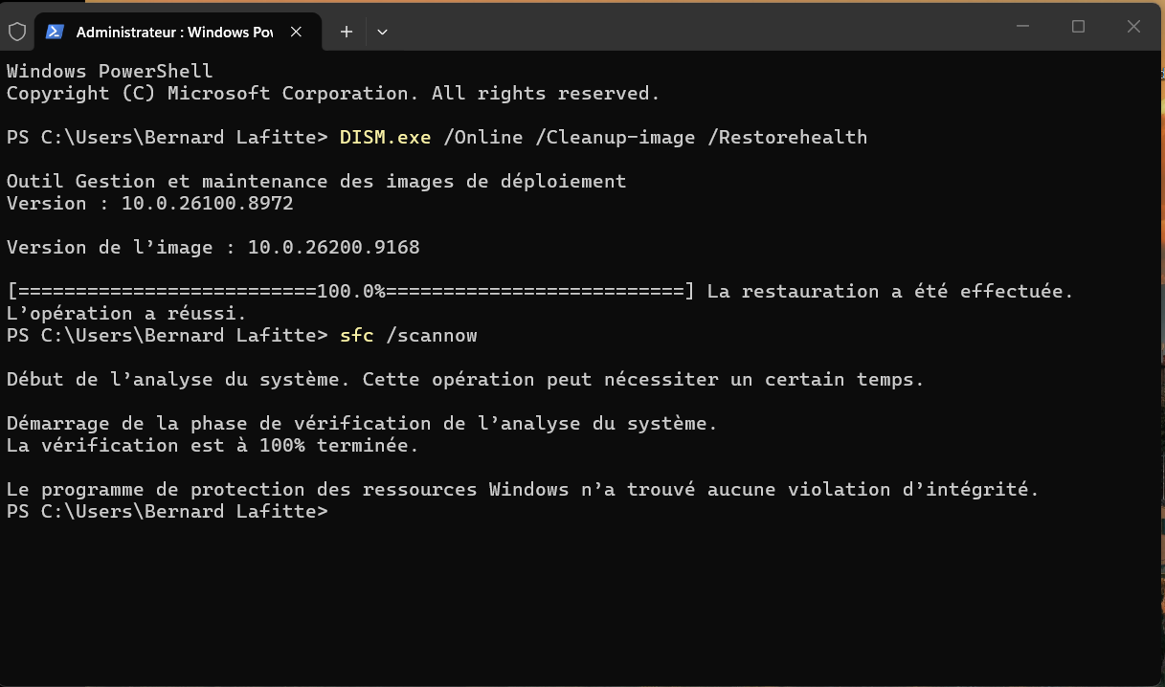
Task: Click "Outil Gestion et maintenance des images" line
Action: point(316,181)
